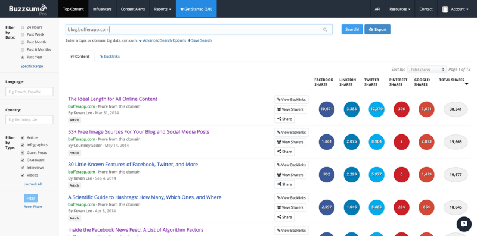The image size is (477, 236).
Task: Click Facebook shares circle 1,861
Action: (326, 142)
